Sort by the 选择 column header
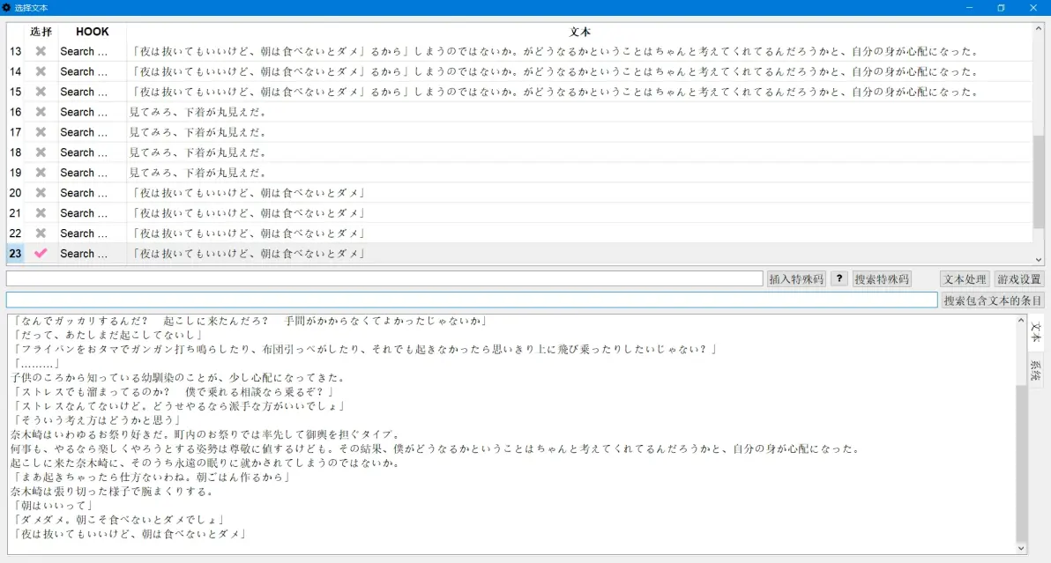This screenshot has height=563, width=1051. 41,32
